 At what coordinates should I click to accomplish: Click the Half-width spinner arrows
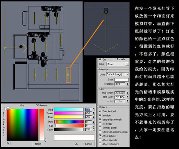[x=128, y=97]
